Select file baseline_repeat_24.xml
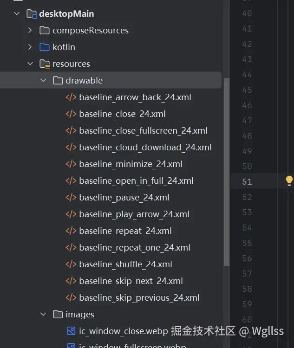Screen dimensions: 294x348 tap(125, 231)
